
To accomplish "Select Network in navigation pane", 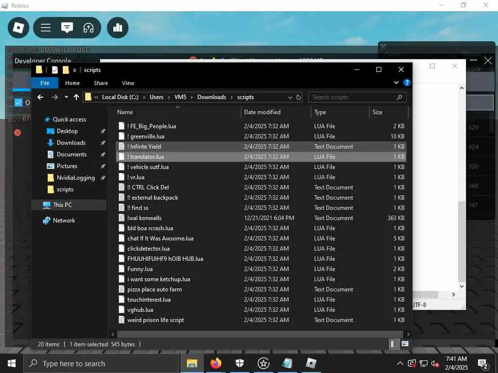I will click(x=64, y=220).
